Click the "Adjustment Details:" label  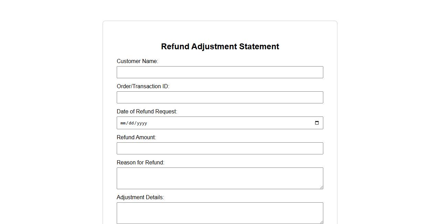click(140, 197)
